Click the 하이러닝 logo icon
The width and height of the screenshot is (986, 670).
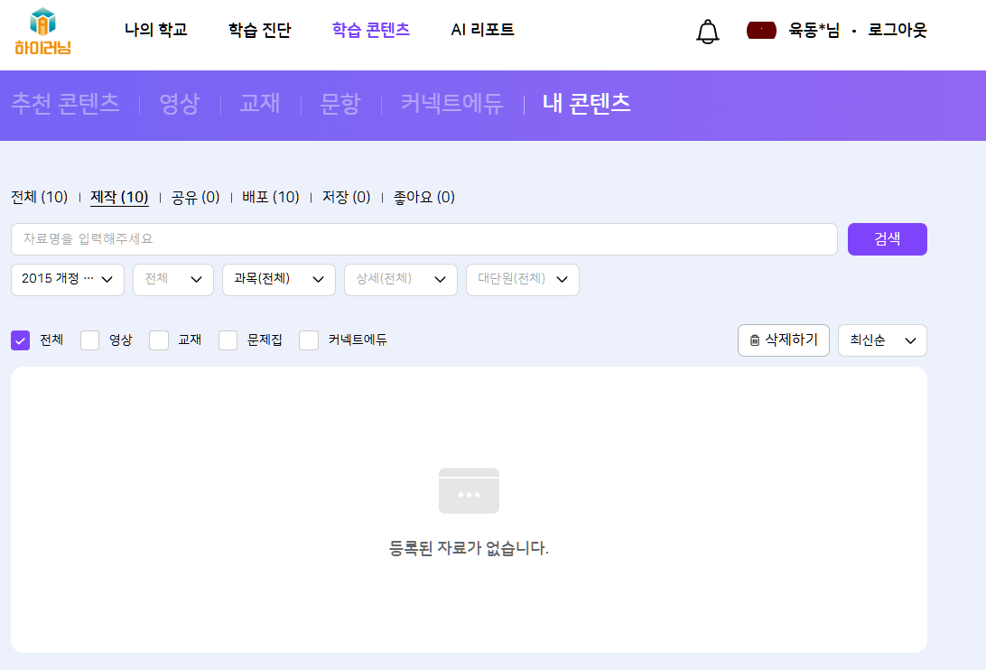pyautogui.click(x=42, y=31)
